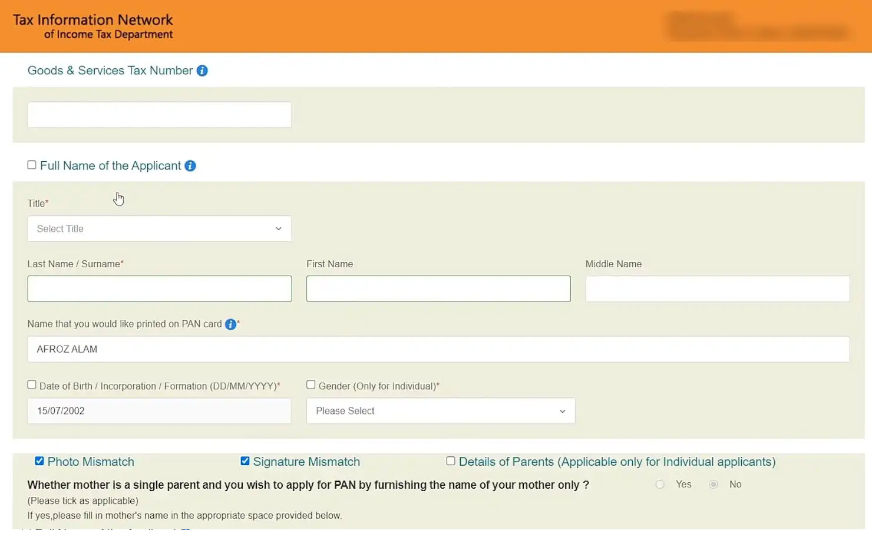Tick the Details of Parents checkbox
This screenshot has width=872, height=544.
coord(451,461)
